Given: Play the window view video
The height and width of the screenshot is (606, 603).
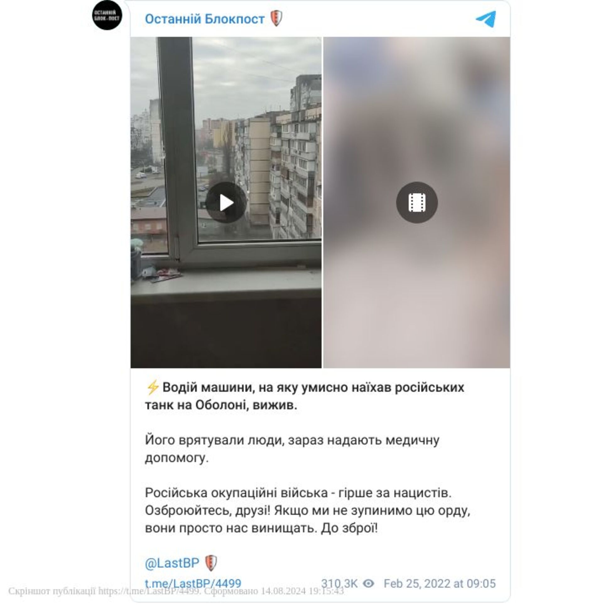Looking at the screenshot, I should pos(226,203).
